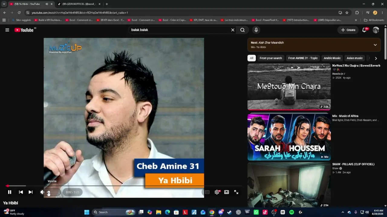Click the search magnifier button

(242, 30)
